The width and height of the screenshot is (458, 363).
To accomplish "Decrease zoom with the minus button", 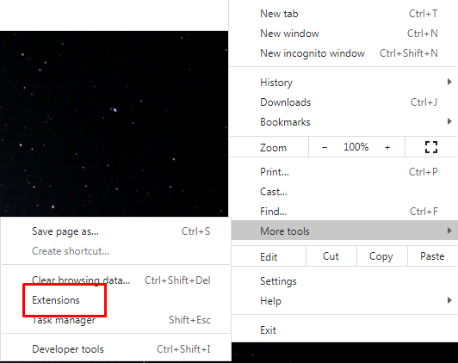I will pyautogui.click(x=325, y=147).
